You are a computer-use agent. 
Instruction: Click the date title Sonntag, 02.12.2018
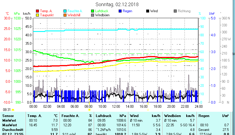(x=117, y=4)
